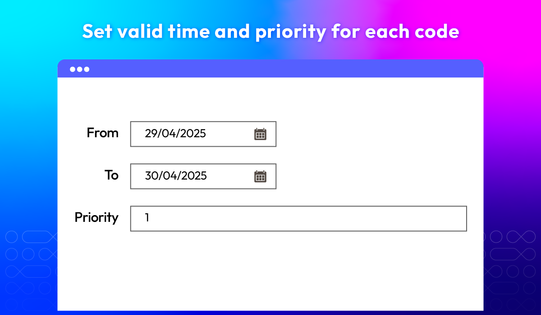Select the year 2025 in From date
Screen dimensions: 541x315
click(x=192, y=134)
